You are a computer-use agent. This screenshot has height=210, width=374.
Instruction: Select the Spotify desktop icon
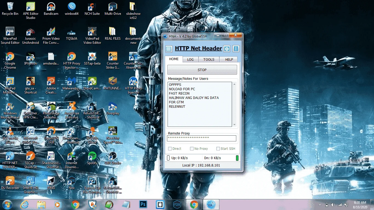click(92, 158)
